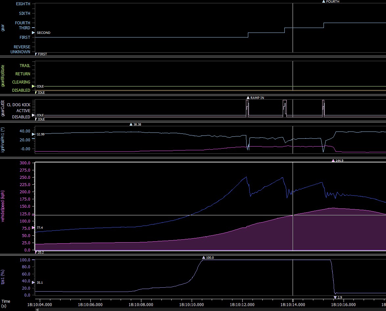This screenshot has height=311, width=386.
Task: Click the horizontal timeline scrollbar track
Action: click(210, 309)
